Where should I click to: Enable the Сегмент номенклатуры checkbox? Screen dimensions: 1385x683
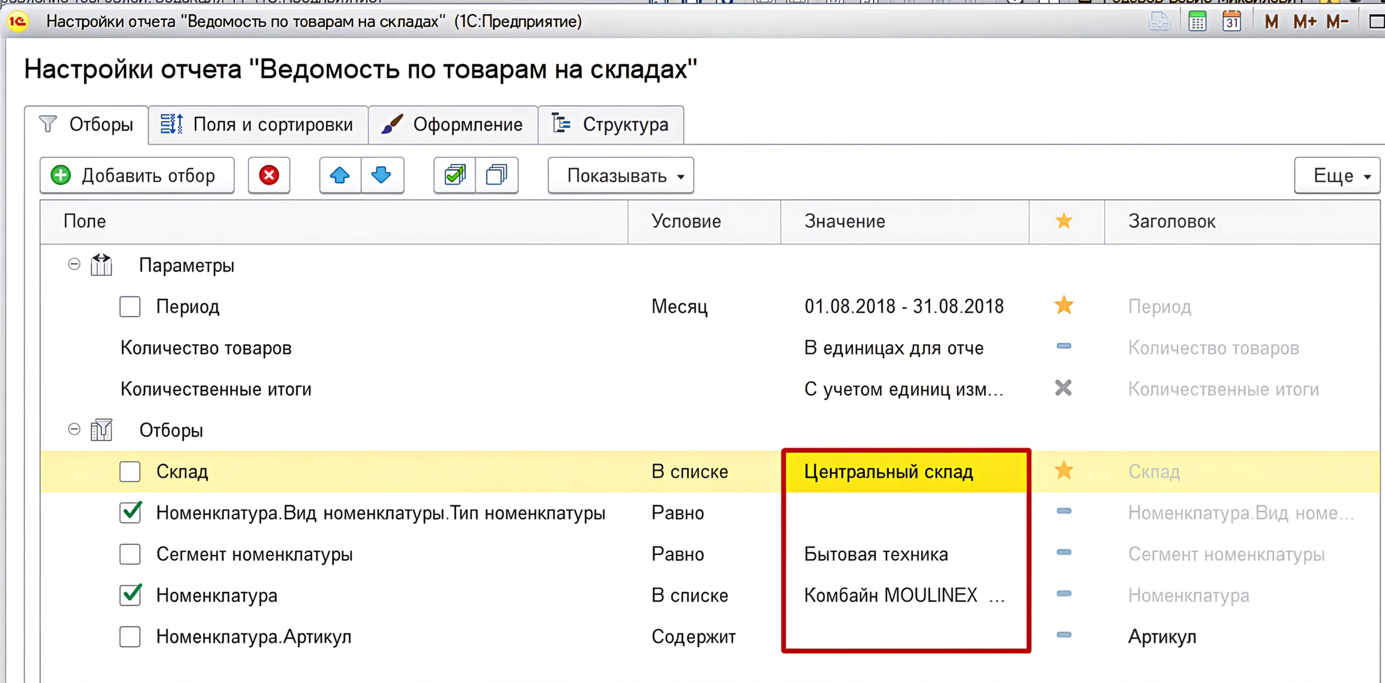pos(130,554)
